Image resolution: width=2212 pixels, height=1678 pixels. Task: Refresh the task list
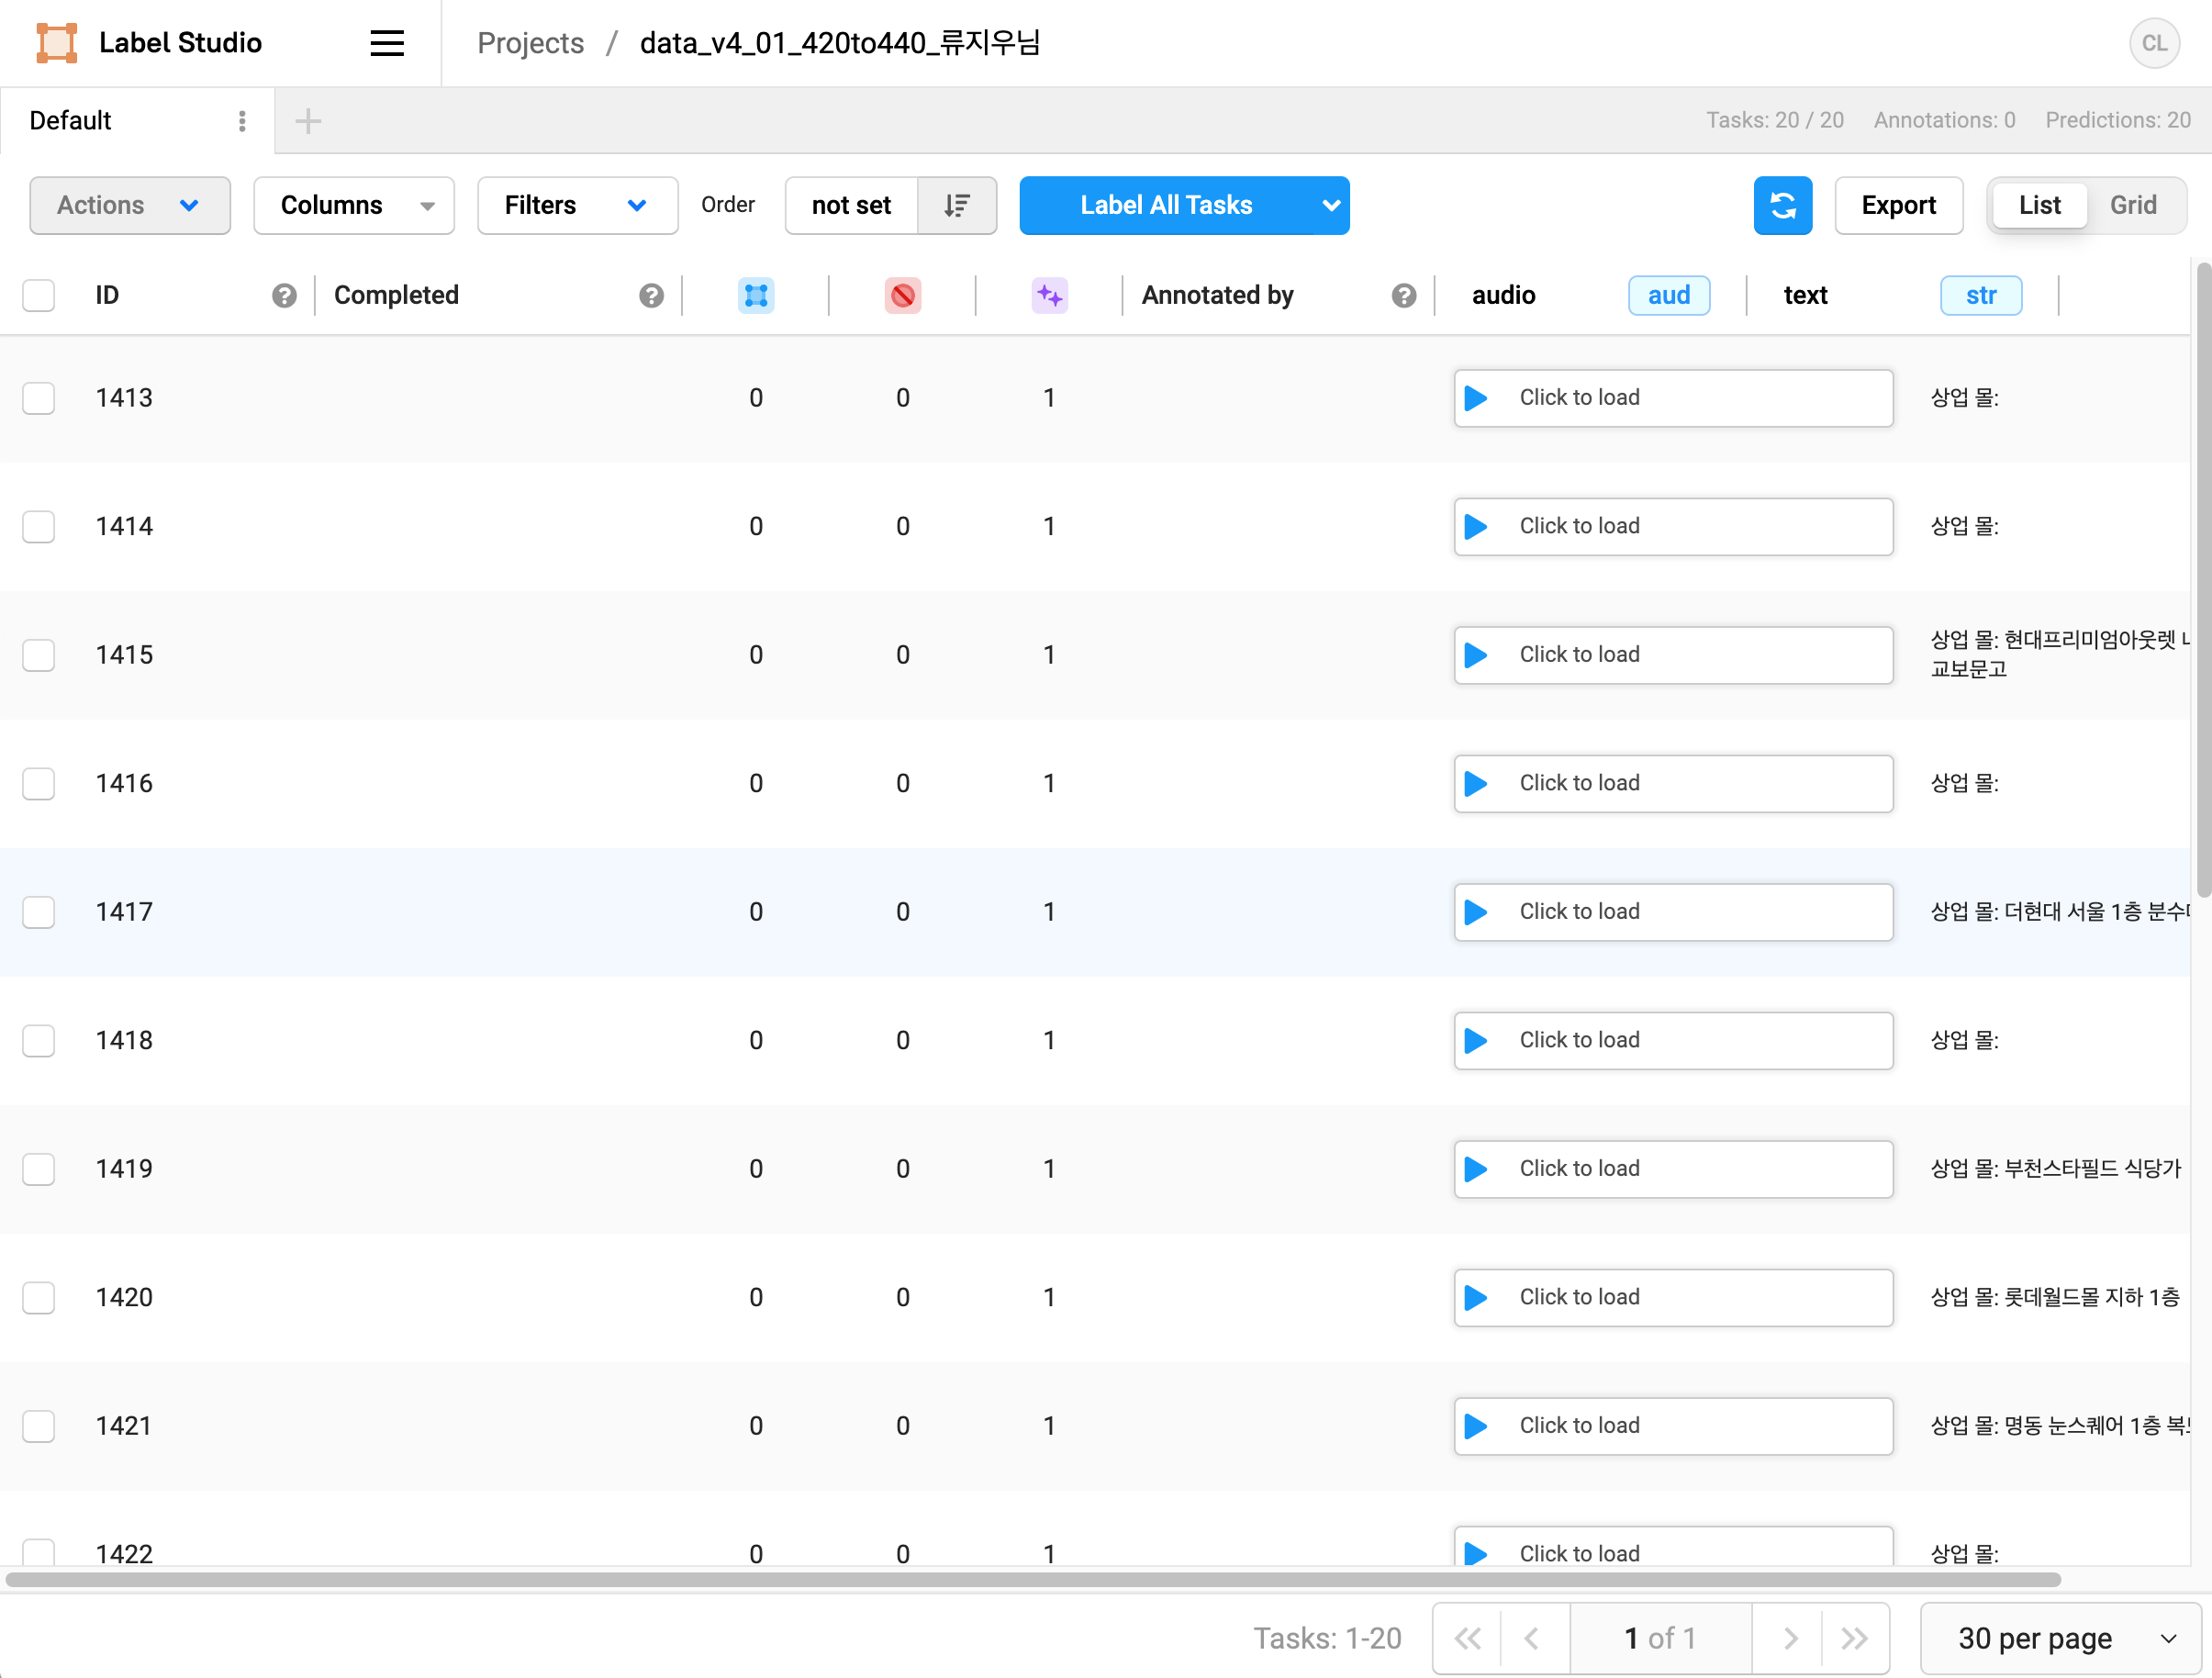(1783, 205)
